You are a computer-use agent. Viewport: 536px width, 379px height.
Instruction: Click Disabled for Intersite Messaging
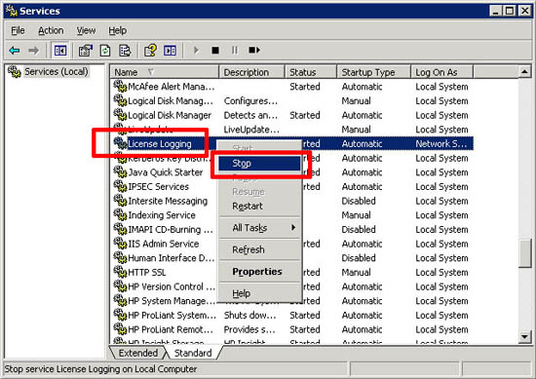tap(359, 201)
